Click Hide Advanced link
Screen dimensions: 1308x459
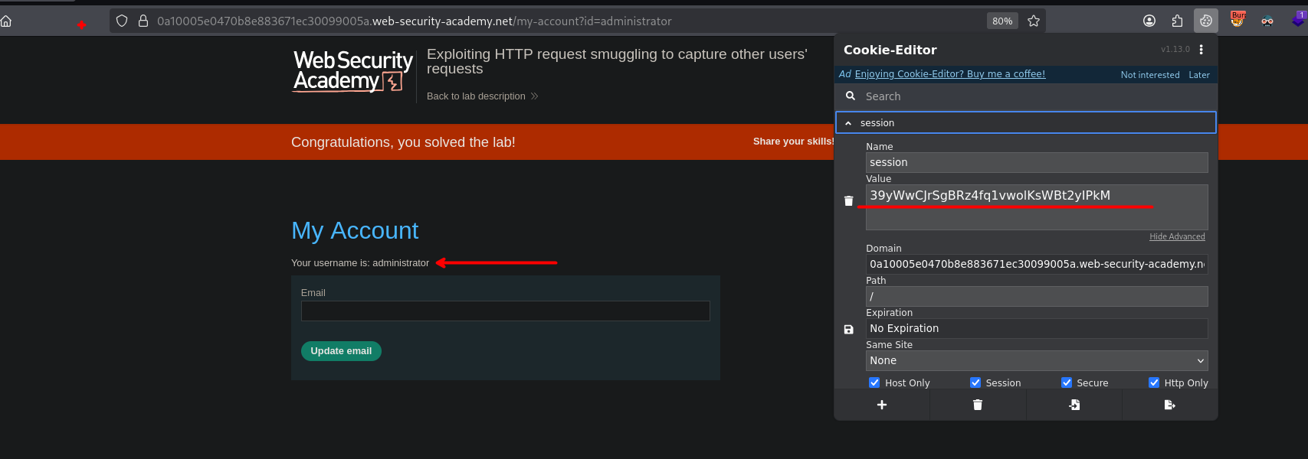(1176, 236)
